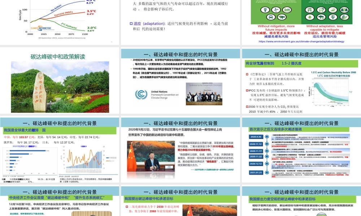Click the 2020.11.22 date label
The image size is (361, 216).
256,157
